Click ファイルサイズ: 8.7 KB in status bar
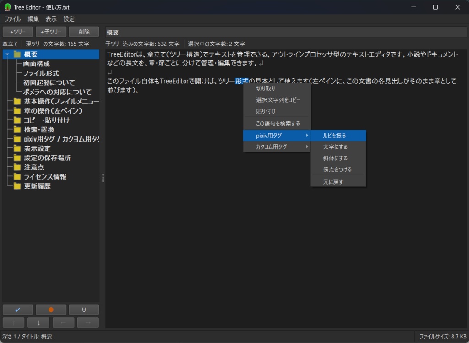The height and width of the screenshot is (343, 469). pyautogui.click(x=443, y=337)
